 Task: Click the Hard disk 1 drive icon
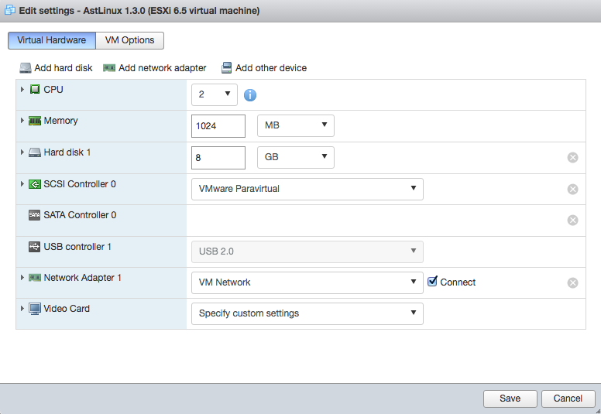click(x=35, y=152)
